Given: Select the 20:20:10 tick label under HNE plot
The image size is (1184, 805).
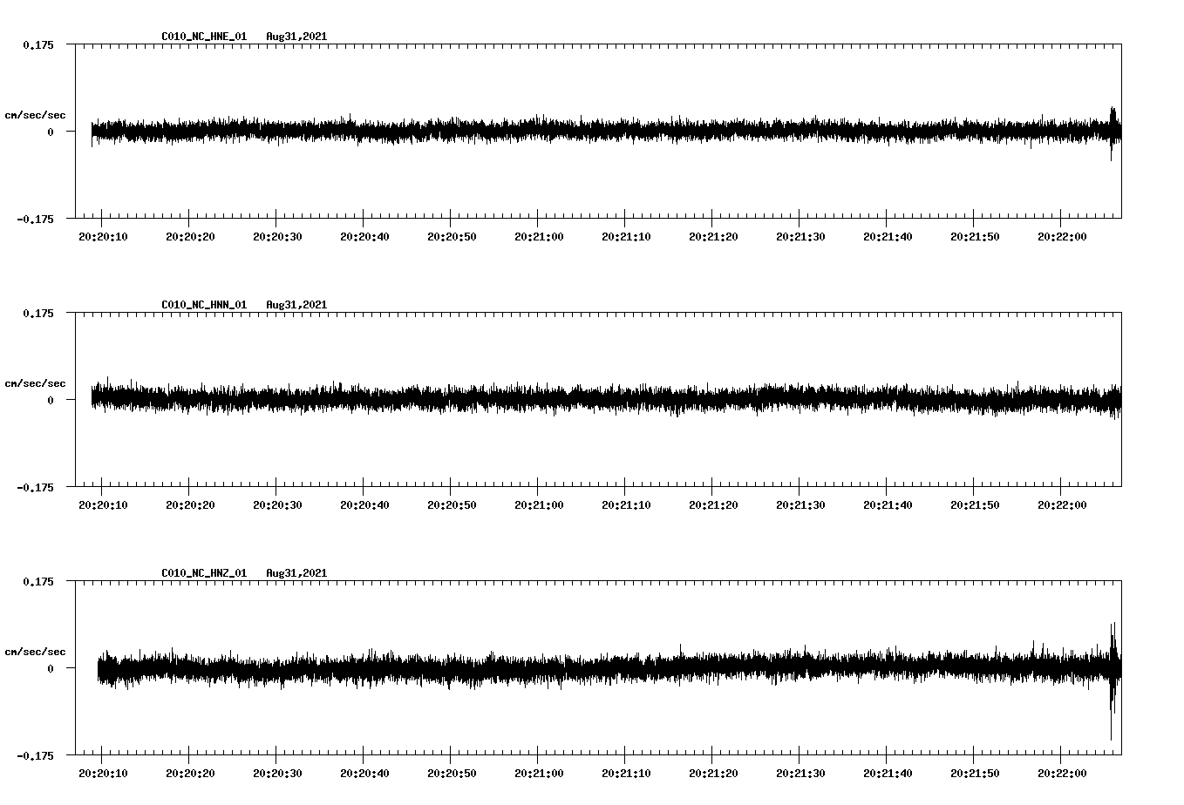Looking at the screenshot, I should pyautogui.click(x=102, y=237).
